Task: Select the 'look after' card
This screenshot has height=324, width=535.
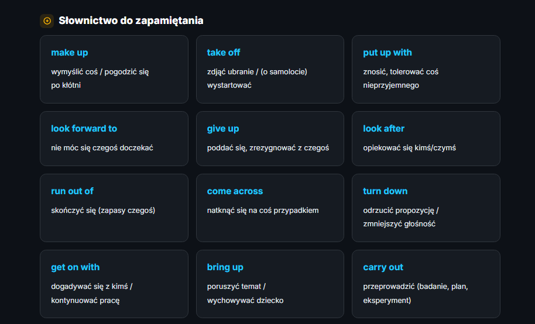Action: tap(426, 139)
